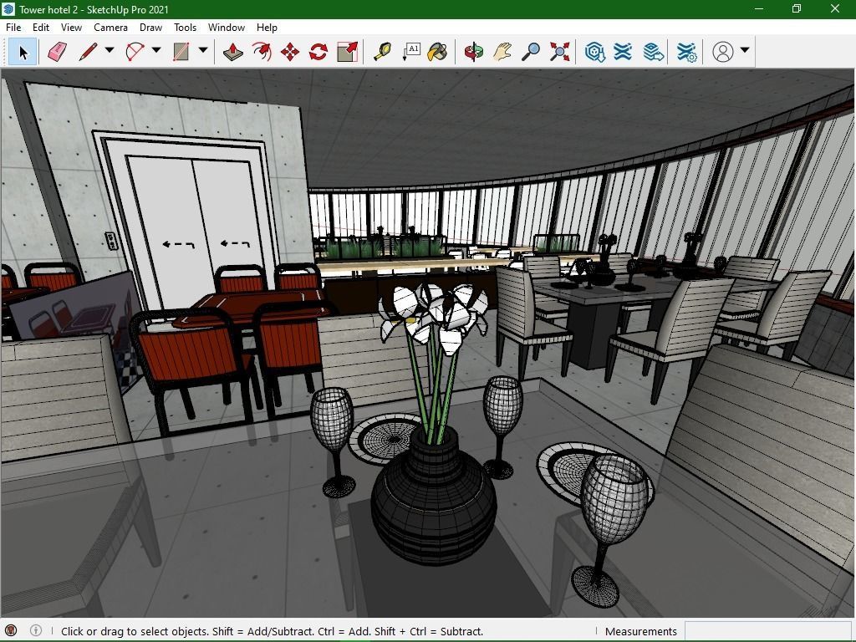Choose the Paint Bucket tool
The height and width of the screenshot is (642, 856).
pyautogui.click(x=438, y=52)
